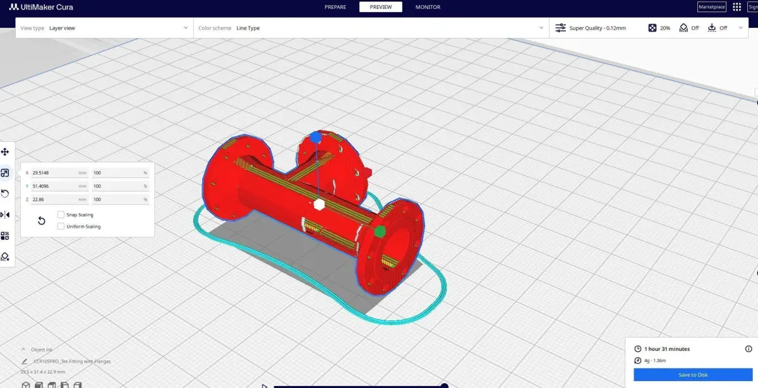The height and width of the screenshot is (388, 758).
Task: Collapse the Object list chevron
Action: (24, 350)
